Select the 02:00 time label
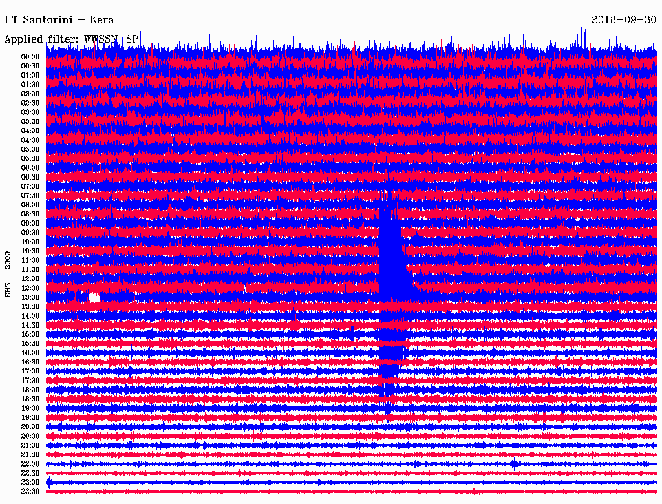This screenshot has width=662, height=504. 30,94
